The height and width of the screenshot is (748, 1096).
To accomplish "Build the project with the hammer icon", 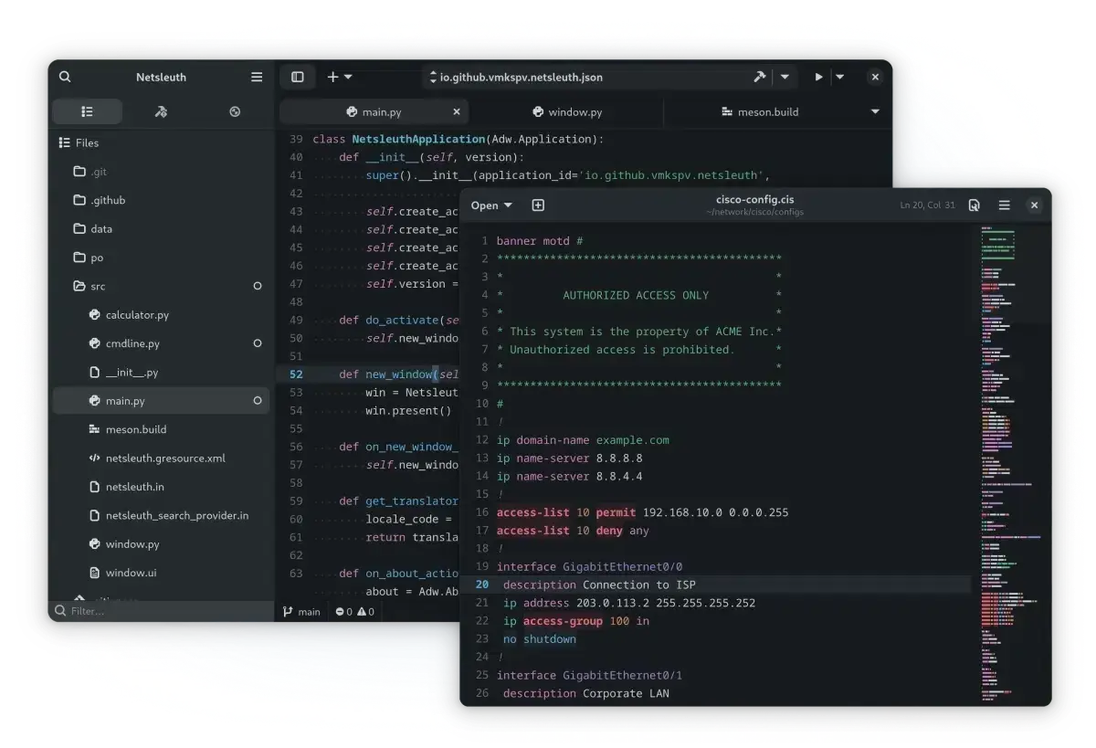I will pos(759,77).
